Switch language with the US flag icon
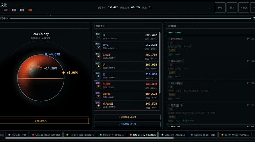Image resolution: width=255 pixels, height=142 pixels. tap(6, 10)
